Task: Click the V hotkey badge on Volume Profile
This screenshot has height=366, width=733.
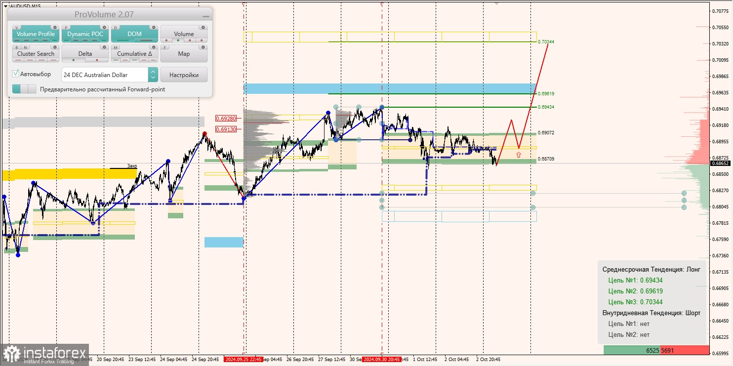Action: (x=16, y=28)
